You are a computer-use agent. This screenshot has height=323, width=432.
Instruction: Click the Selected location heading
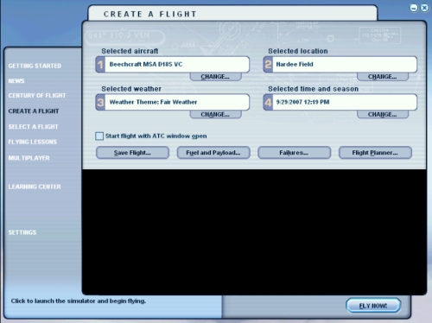click(x=298, y=51)
